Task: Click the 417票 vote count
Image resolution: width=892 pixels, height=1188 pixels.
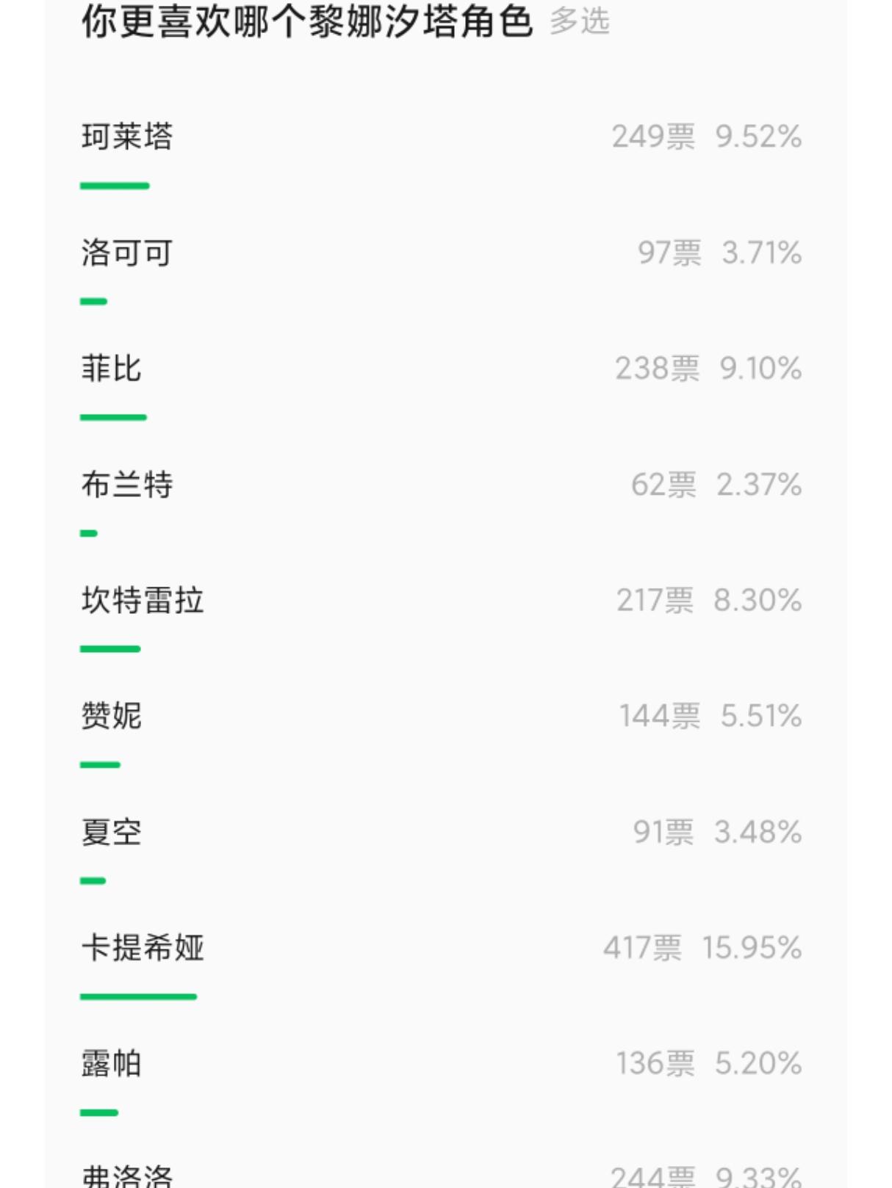Action: (642, 947)
